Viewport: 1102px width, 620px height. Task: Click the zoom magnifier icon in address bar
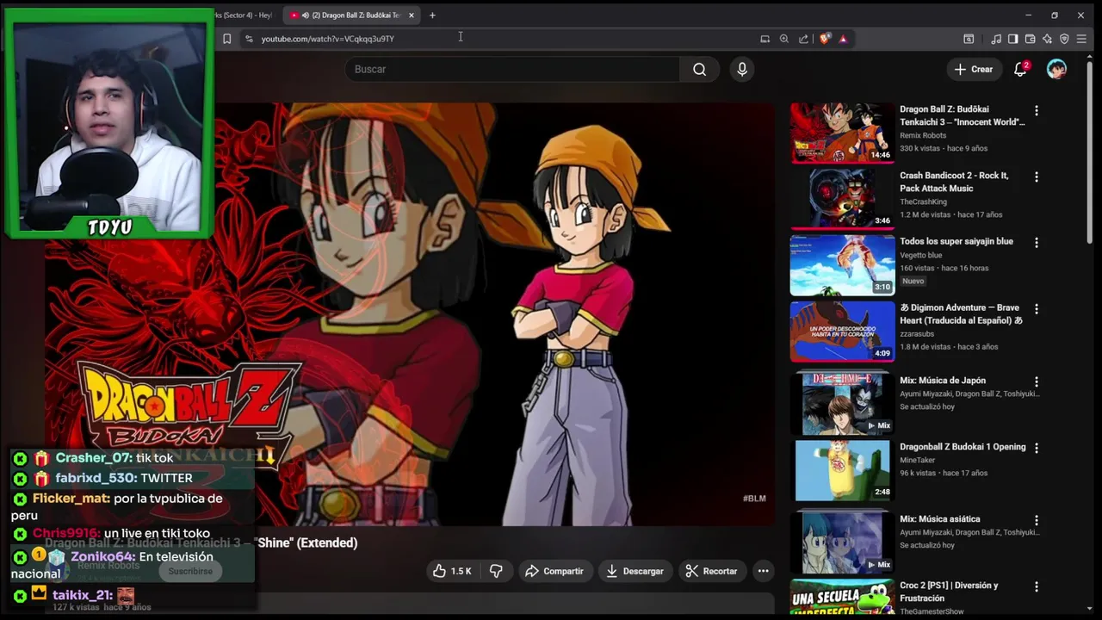click(783, 39)
